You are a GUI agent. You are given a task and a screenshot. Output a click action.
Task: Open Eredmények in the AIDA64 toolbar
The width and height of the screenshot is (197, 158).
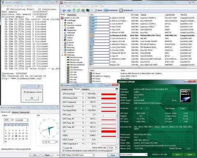click(x=126, y=10)
